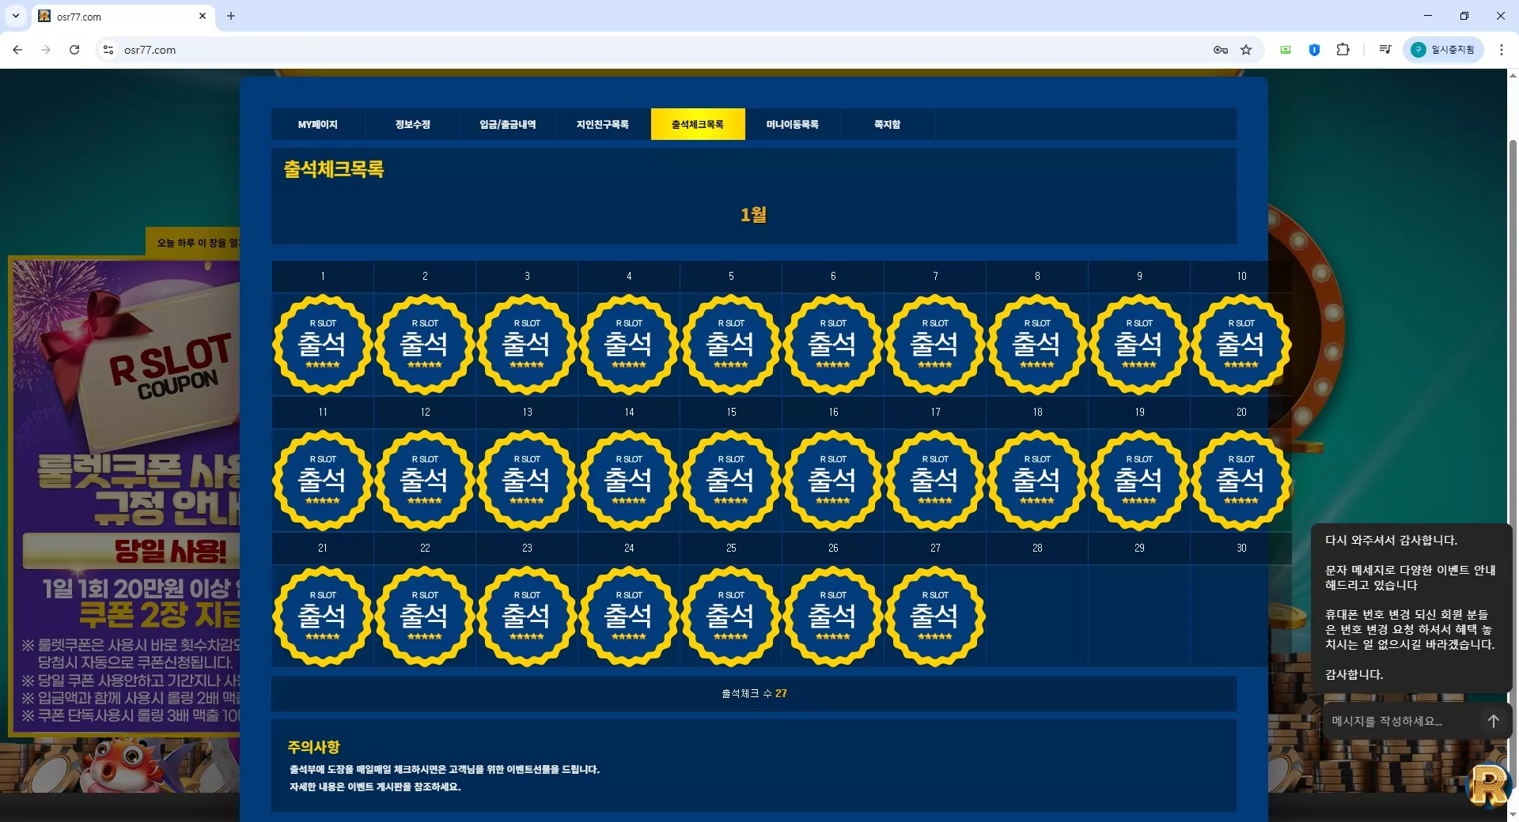
Task: Select the day 16 attendance stamp
Action: (833, 481)
